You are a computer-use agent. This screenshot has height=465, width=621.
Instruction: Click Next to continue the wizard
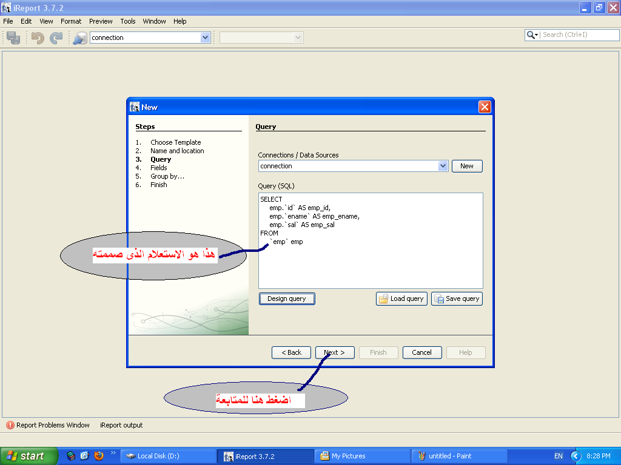tap(335, 353)
